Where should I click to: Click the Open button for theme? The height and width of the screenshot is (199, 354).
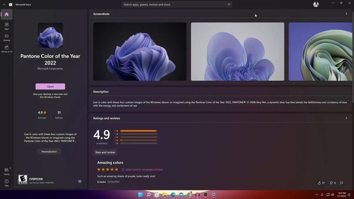(x=50, y=86)
